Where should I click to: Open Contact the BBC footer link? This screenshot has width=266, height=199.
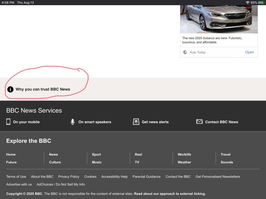click(178, 177)
